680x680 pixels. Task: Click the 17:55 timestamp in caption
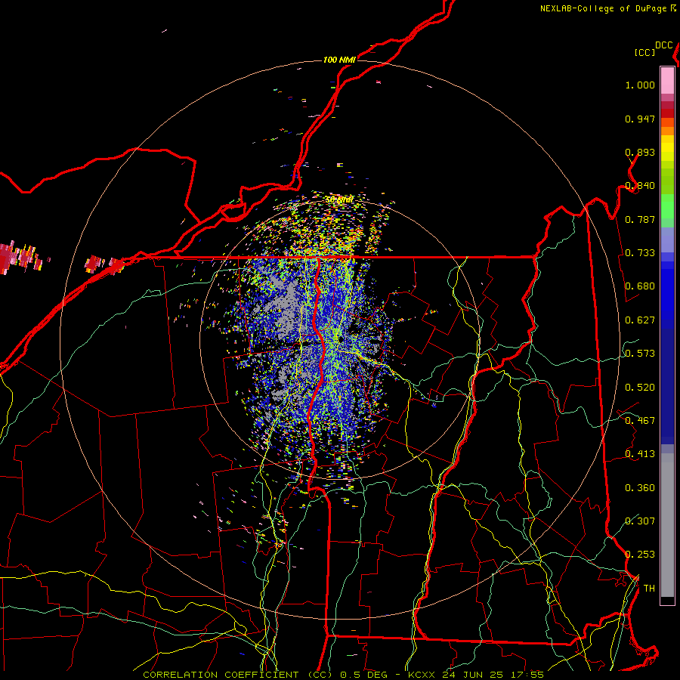pyautogui.click(x=527, y=675)
